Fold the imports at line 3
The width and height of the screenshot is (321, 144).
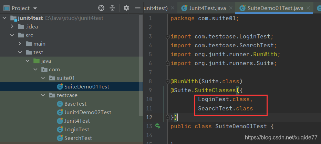(167, 37)
